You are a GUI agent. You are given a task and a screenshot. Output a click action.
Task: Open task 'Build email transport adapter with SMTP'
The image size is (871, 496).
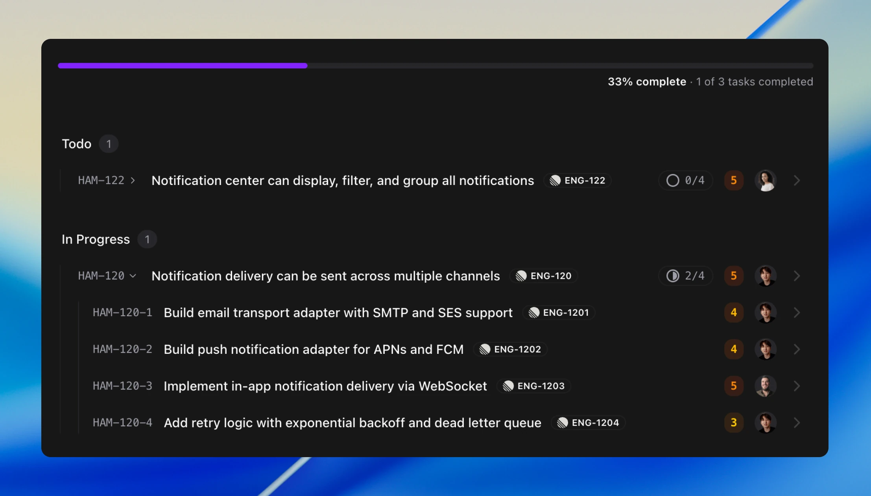(x=338, y=313)
